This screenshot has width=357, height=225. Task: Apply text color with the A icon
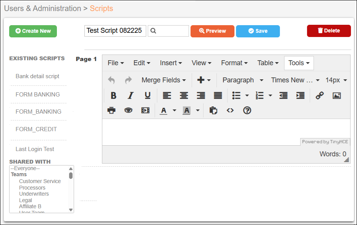163,111
